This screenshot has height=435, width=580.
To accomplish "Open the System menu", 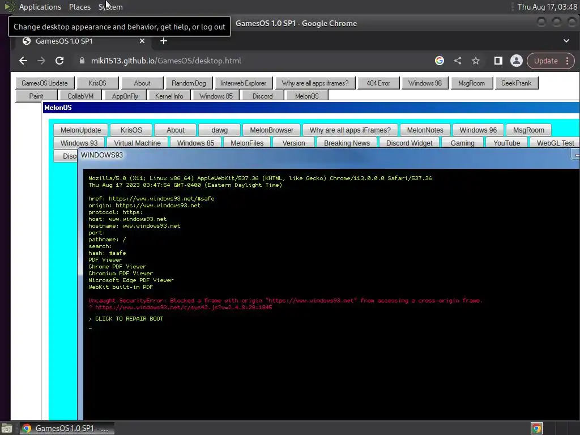I will tap(110, 7).
